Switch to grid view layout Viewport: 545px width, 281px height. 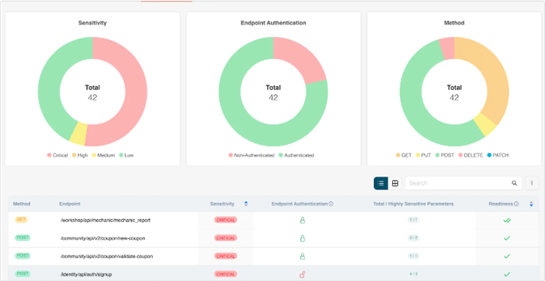(x=395, y=183)
